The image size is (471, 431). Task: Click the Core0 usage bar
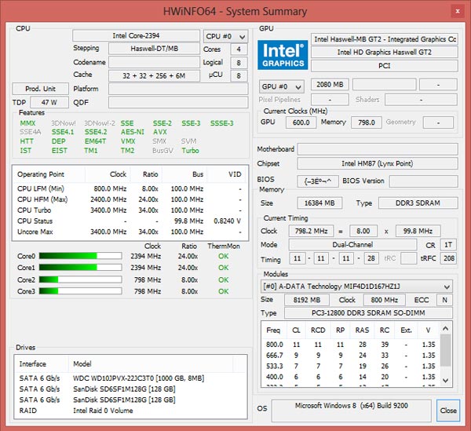point(80,256)
